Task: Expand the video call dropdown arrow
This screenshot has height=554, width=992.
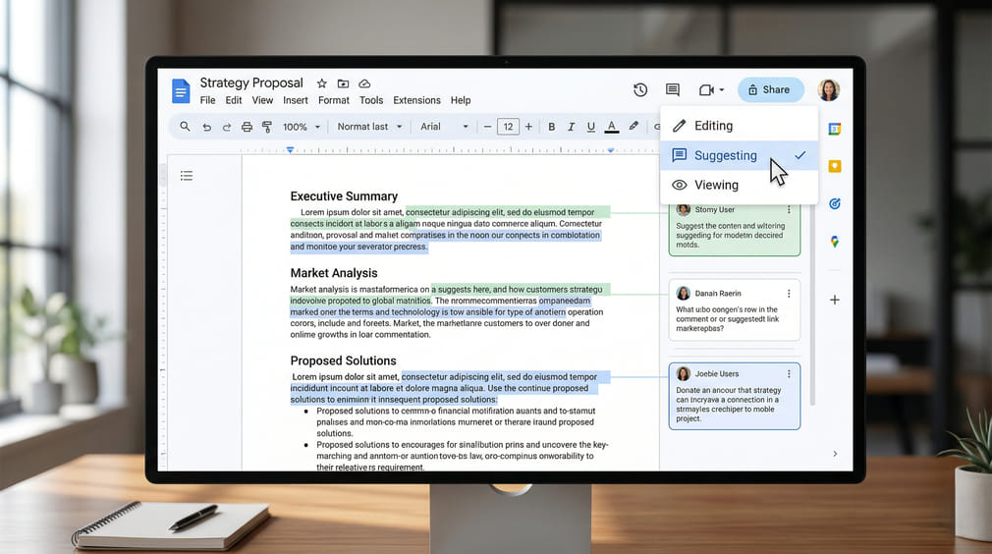Action: (722, 89)
